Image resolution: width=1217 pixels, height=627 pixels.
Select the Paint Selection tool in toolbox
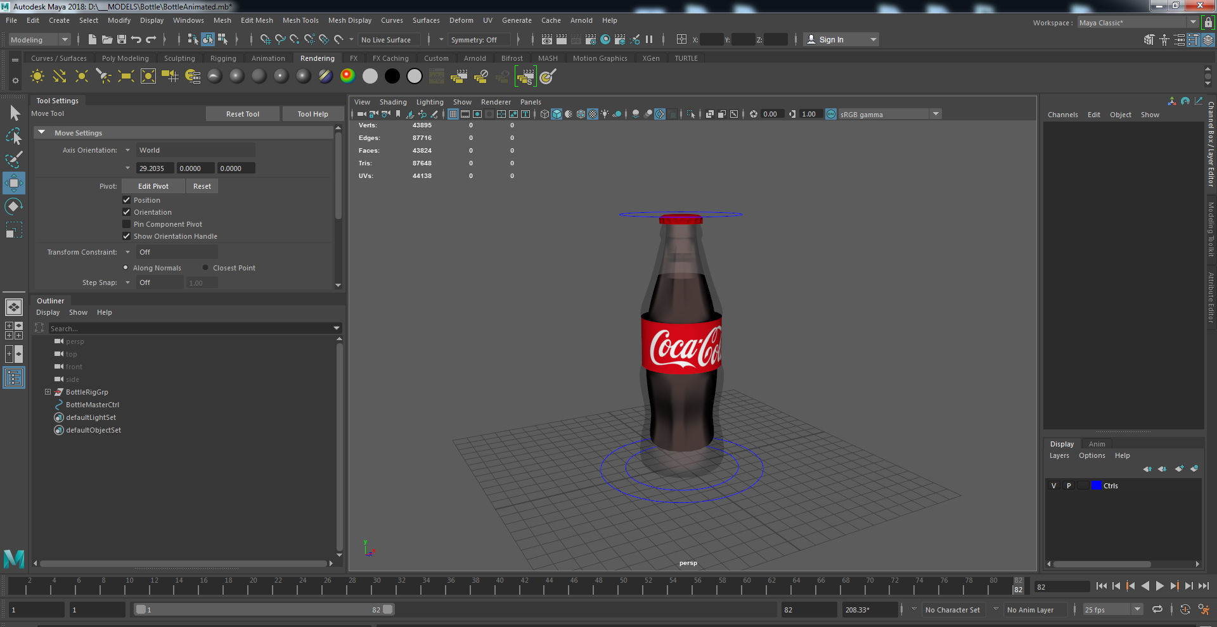[14, 159]
